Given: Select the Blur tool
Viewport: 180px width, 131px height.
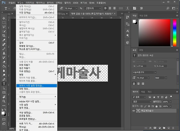Looking at the screenshot, I should click(x=4, y=71).
